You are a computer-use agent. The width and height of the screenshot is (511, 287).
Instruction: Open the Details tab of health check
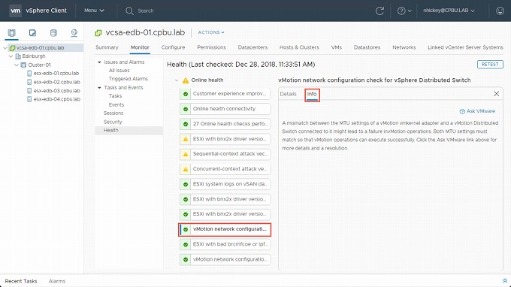click(x=288, y=94)
